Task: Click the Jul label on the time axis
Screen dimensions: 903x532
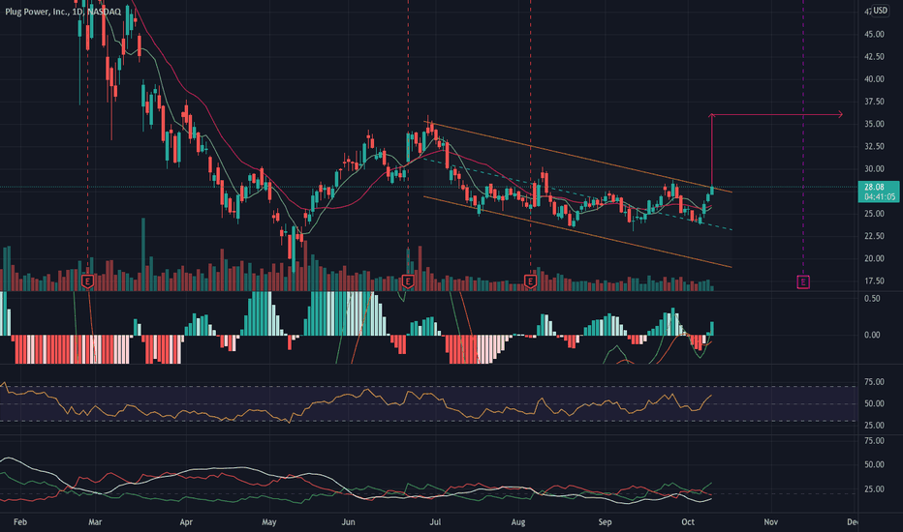Action: (435, 522)
